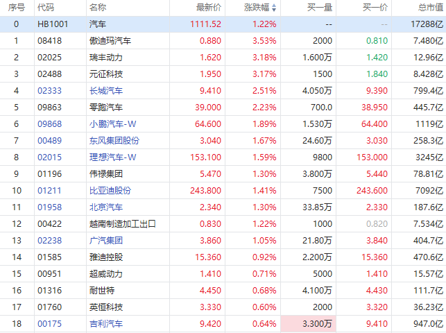Image resolution: width=446 pixels, height=333 pixels.
Task: Click stock code 01958
Action: 49,207
